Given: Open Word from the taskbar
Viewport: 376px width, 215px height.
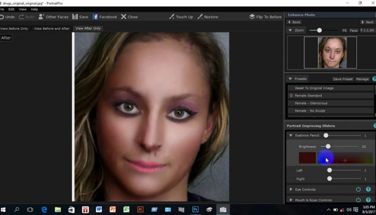Looking at the screenshot, I should coord(99,209).
